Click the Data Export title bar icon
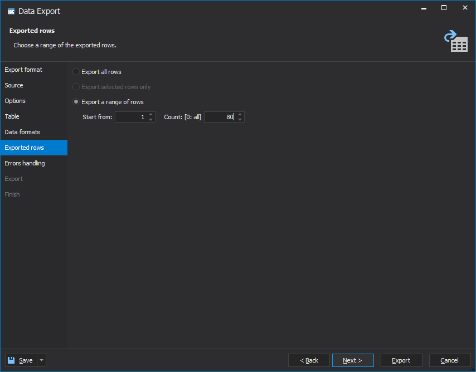Screen dimensions: 476x372 pyautogui.click(x=11, y=12)
